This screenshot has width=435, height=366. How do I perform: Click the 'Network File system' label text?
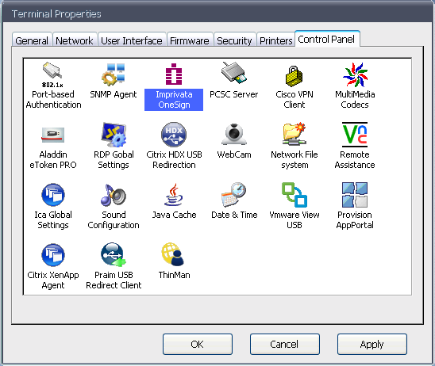click(294, 159)
